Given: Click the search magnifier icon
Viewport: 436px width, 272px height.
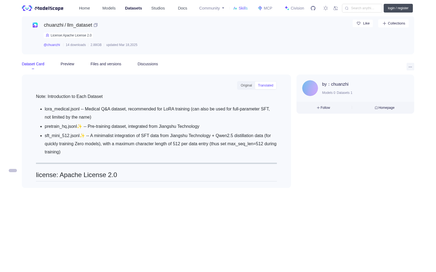Looking at the screenshot, I should (x=347, y=8).
